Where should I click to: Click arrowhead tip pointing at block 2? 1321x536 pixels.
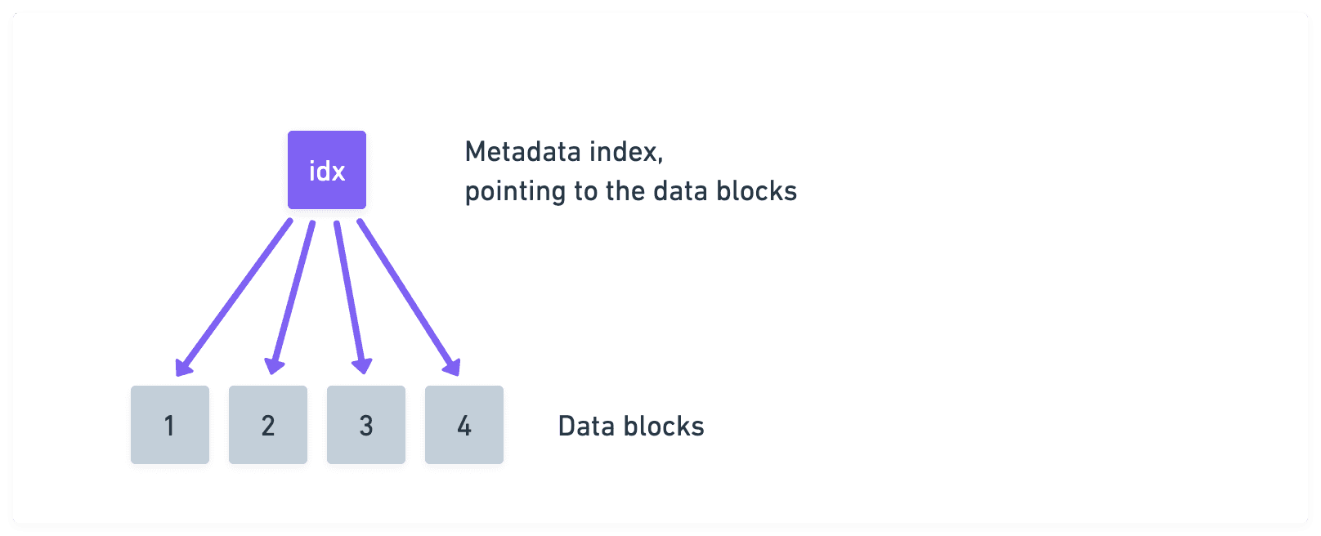click(x=273, y=373)
